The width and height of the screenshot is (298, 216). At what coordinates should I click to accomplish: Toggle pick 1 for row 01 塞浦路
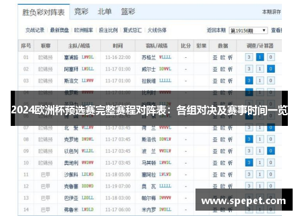pyautogui.click(x=260, y=57)
